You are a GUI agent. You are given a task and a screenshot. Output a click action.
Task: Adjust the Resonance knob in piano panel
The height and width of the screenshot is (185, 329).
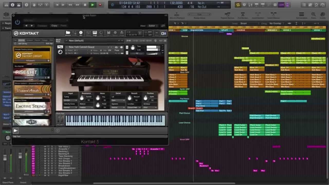82,98
